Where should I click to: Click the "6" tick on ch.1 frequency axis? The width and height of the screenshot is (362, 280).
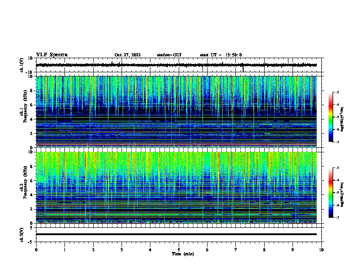32,105
